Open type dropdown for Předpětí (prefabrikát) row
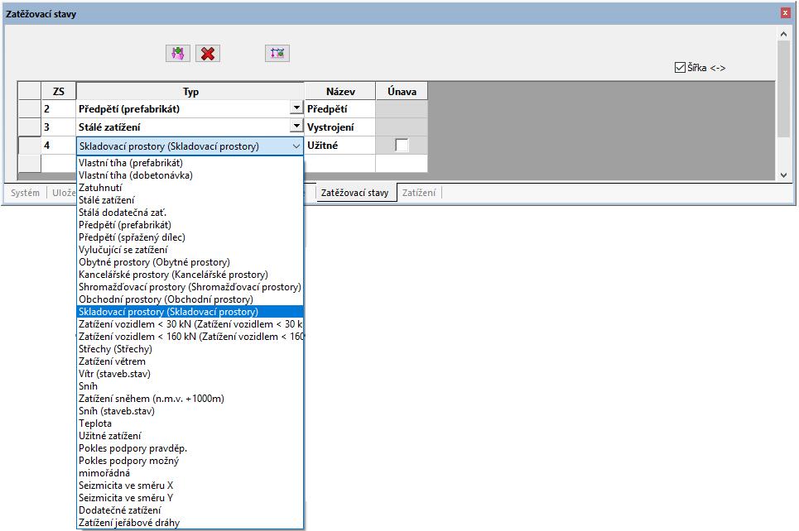This screenshot has height=531, width=799. point(296,108)
